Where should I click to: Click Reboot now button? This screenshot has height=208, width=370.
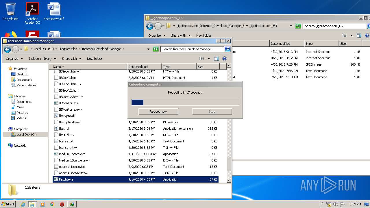(x=158, y=112)
